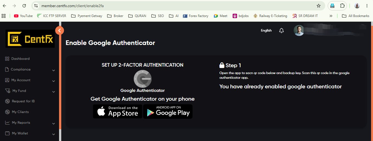Open the Meet bookmark
This screenshot has height=141, width=373.
click(221, 16)
